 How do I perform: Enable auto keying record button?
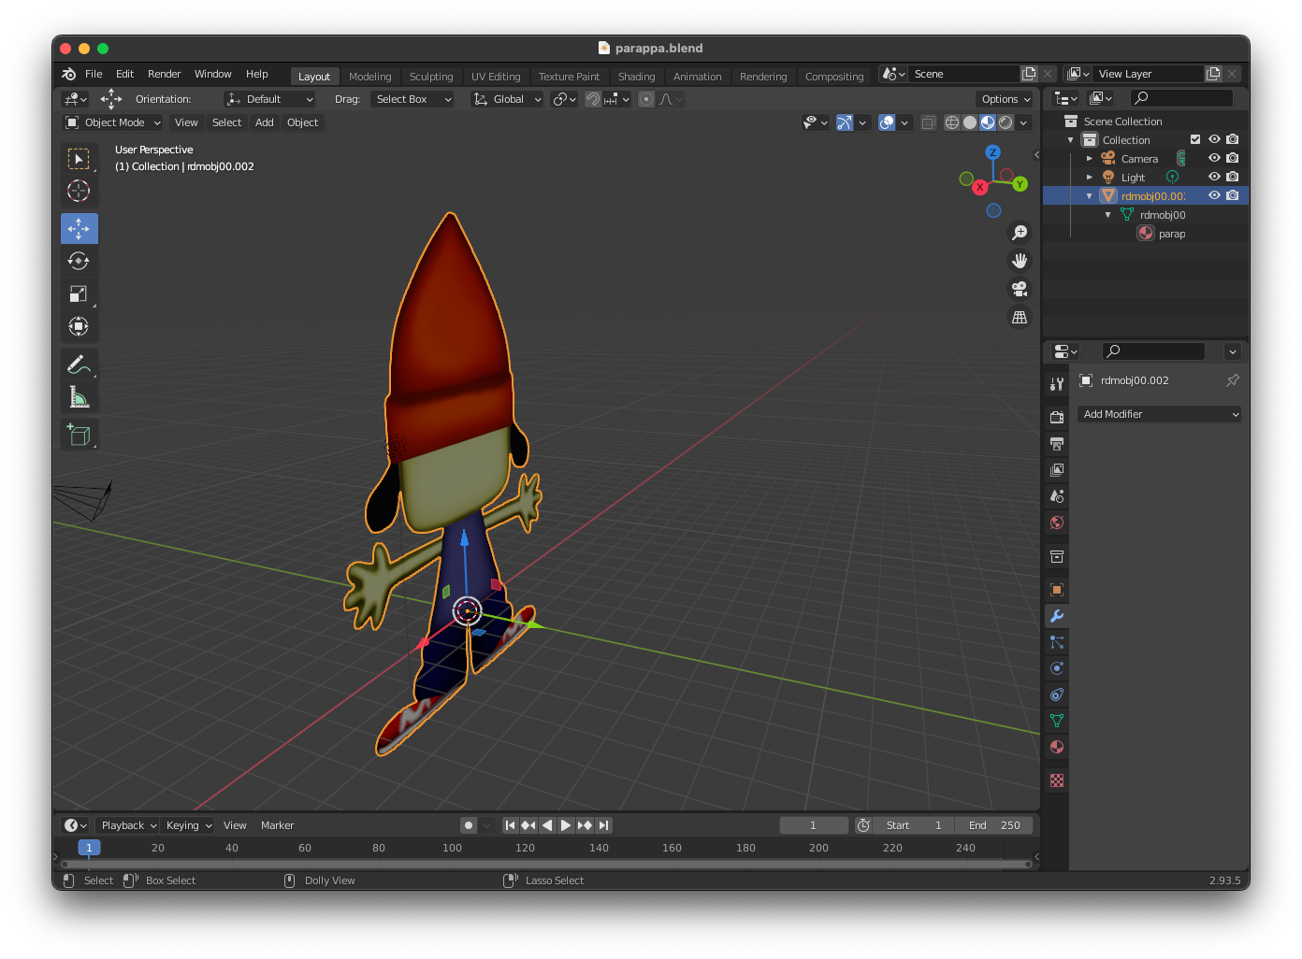click(469, 825)
